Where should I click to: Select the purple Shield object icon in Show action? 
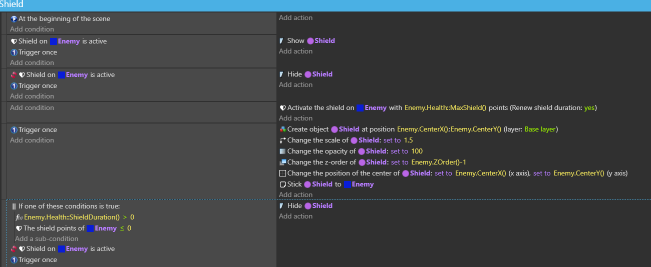click(x=310, y=40)
